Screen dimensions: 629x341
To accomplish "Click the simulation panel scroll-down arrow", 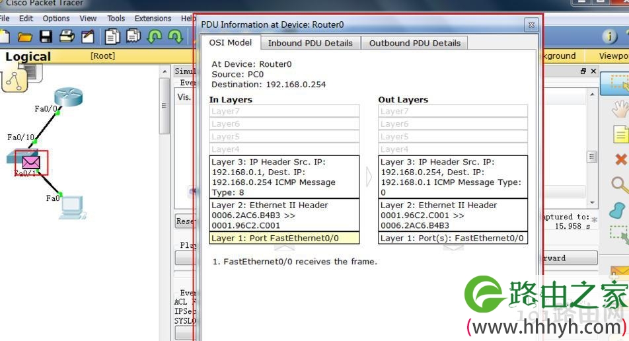I will (x=592, y=203).
